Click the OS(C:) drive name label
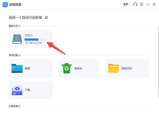159x122 pixels. 29,35
